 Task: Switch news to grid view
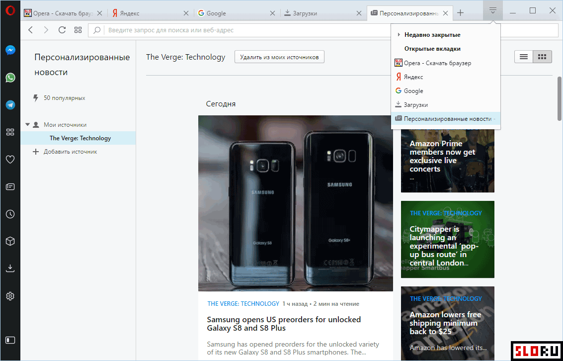pyautogui.click(x=542, y=57)
